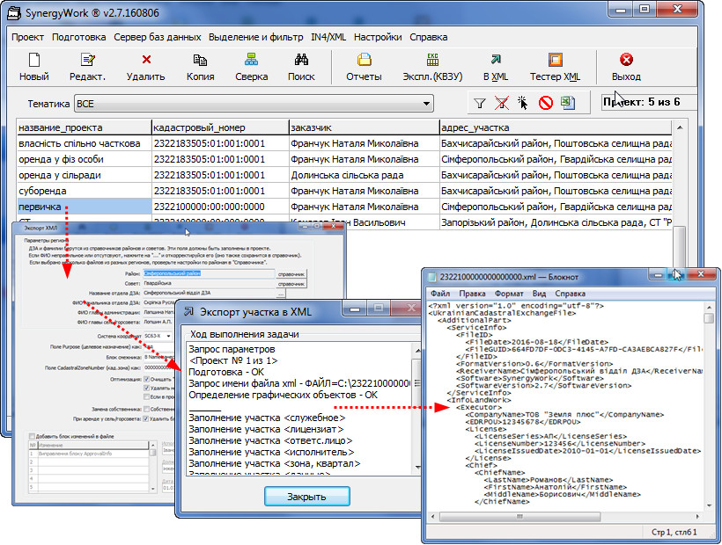The height and width of the screenshot is (545, 722).
Task: Click the SynergyWork title bar application icon
Action: tap(14, 13)
